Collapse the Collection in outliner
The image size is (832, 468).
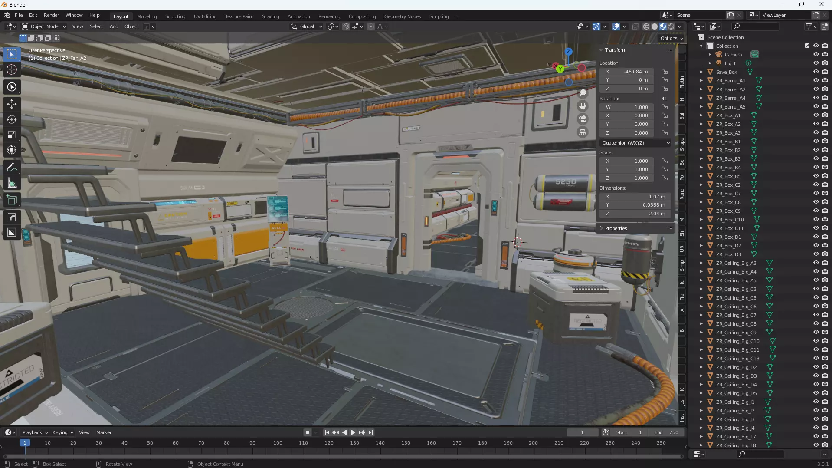click(701, 46)
